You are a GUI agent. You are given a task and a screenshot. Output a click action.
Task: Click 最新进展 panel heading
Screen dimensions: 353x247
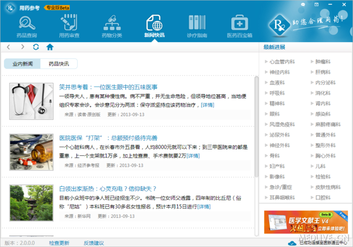[x=274, y=47]
